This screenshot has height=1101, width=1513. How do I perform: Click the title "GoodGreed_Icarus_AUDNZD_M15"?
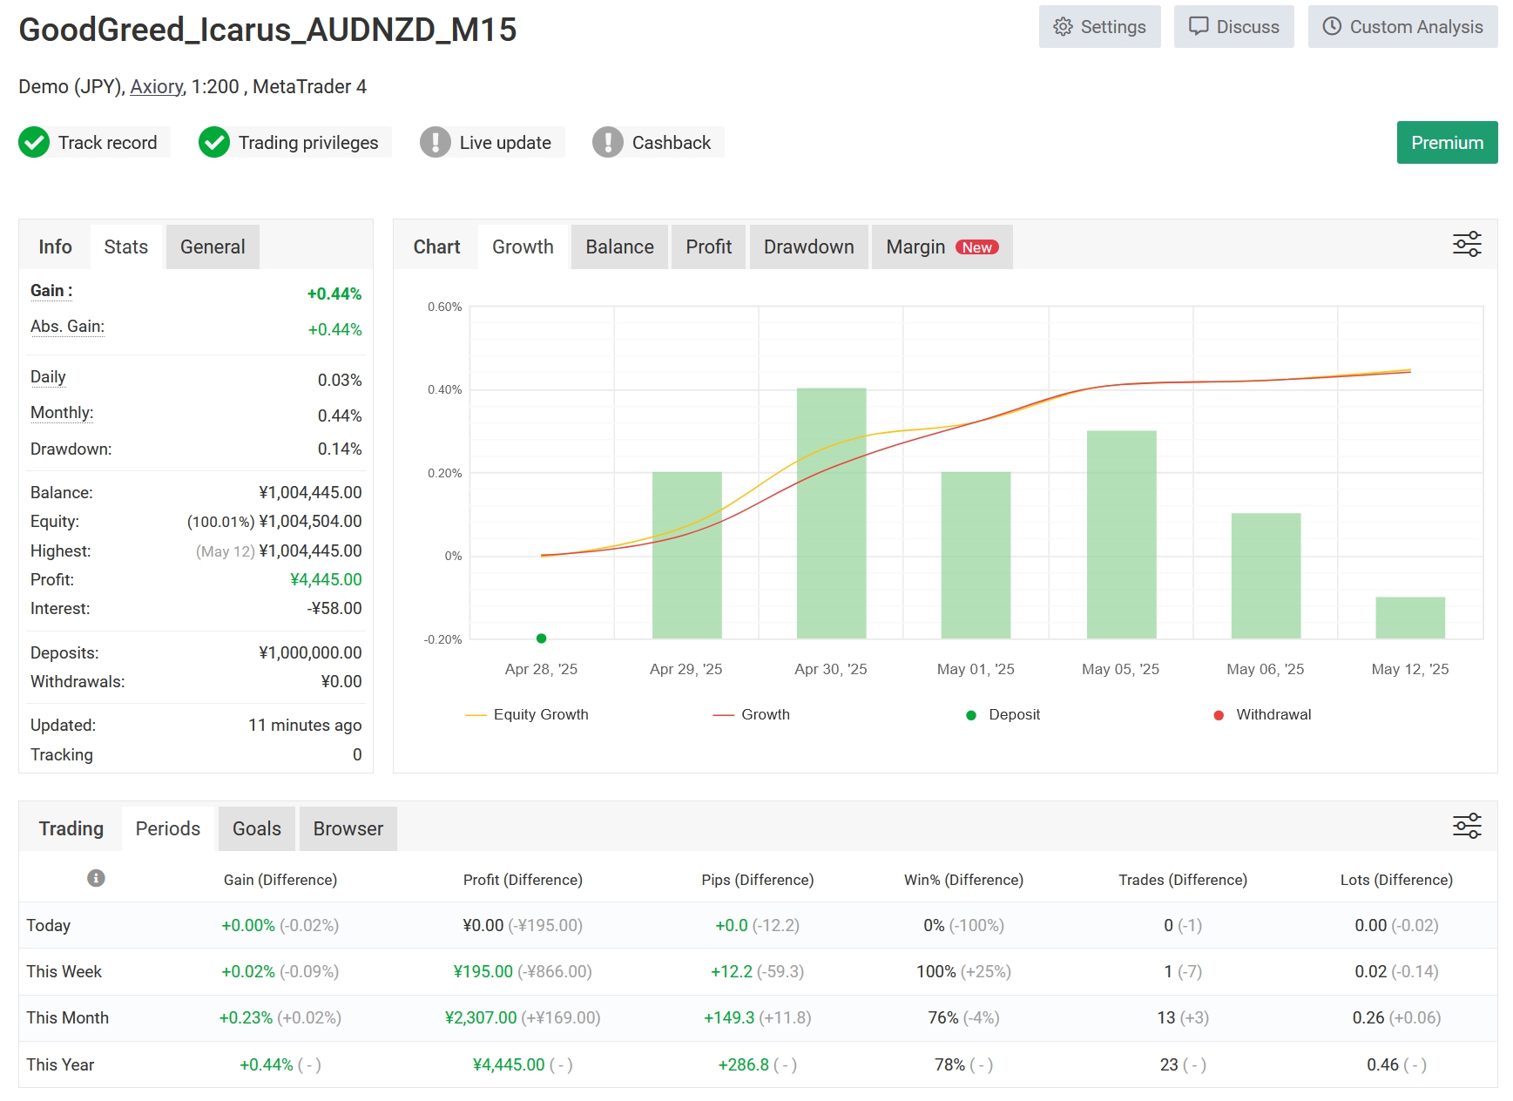pos(267,30)
